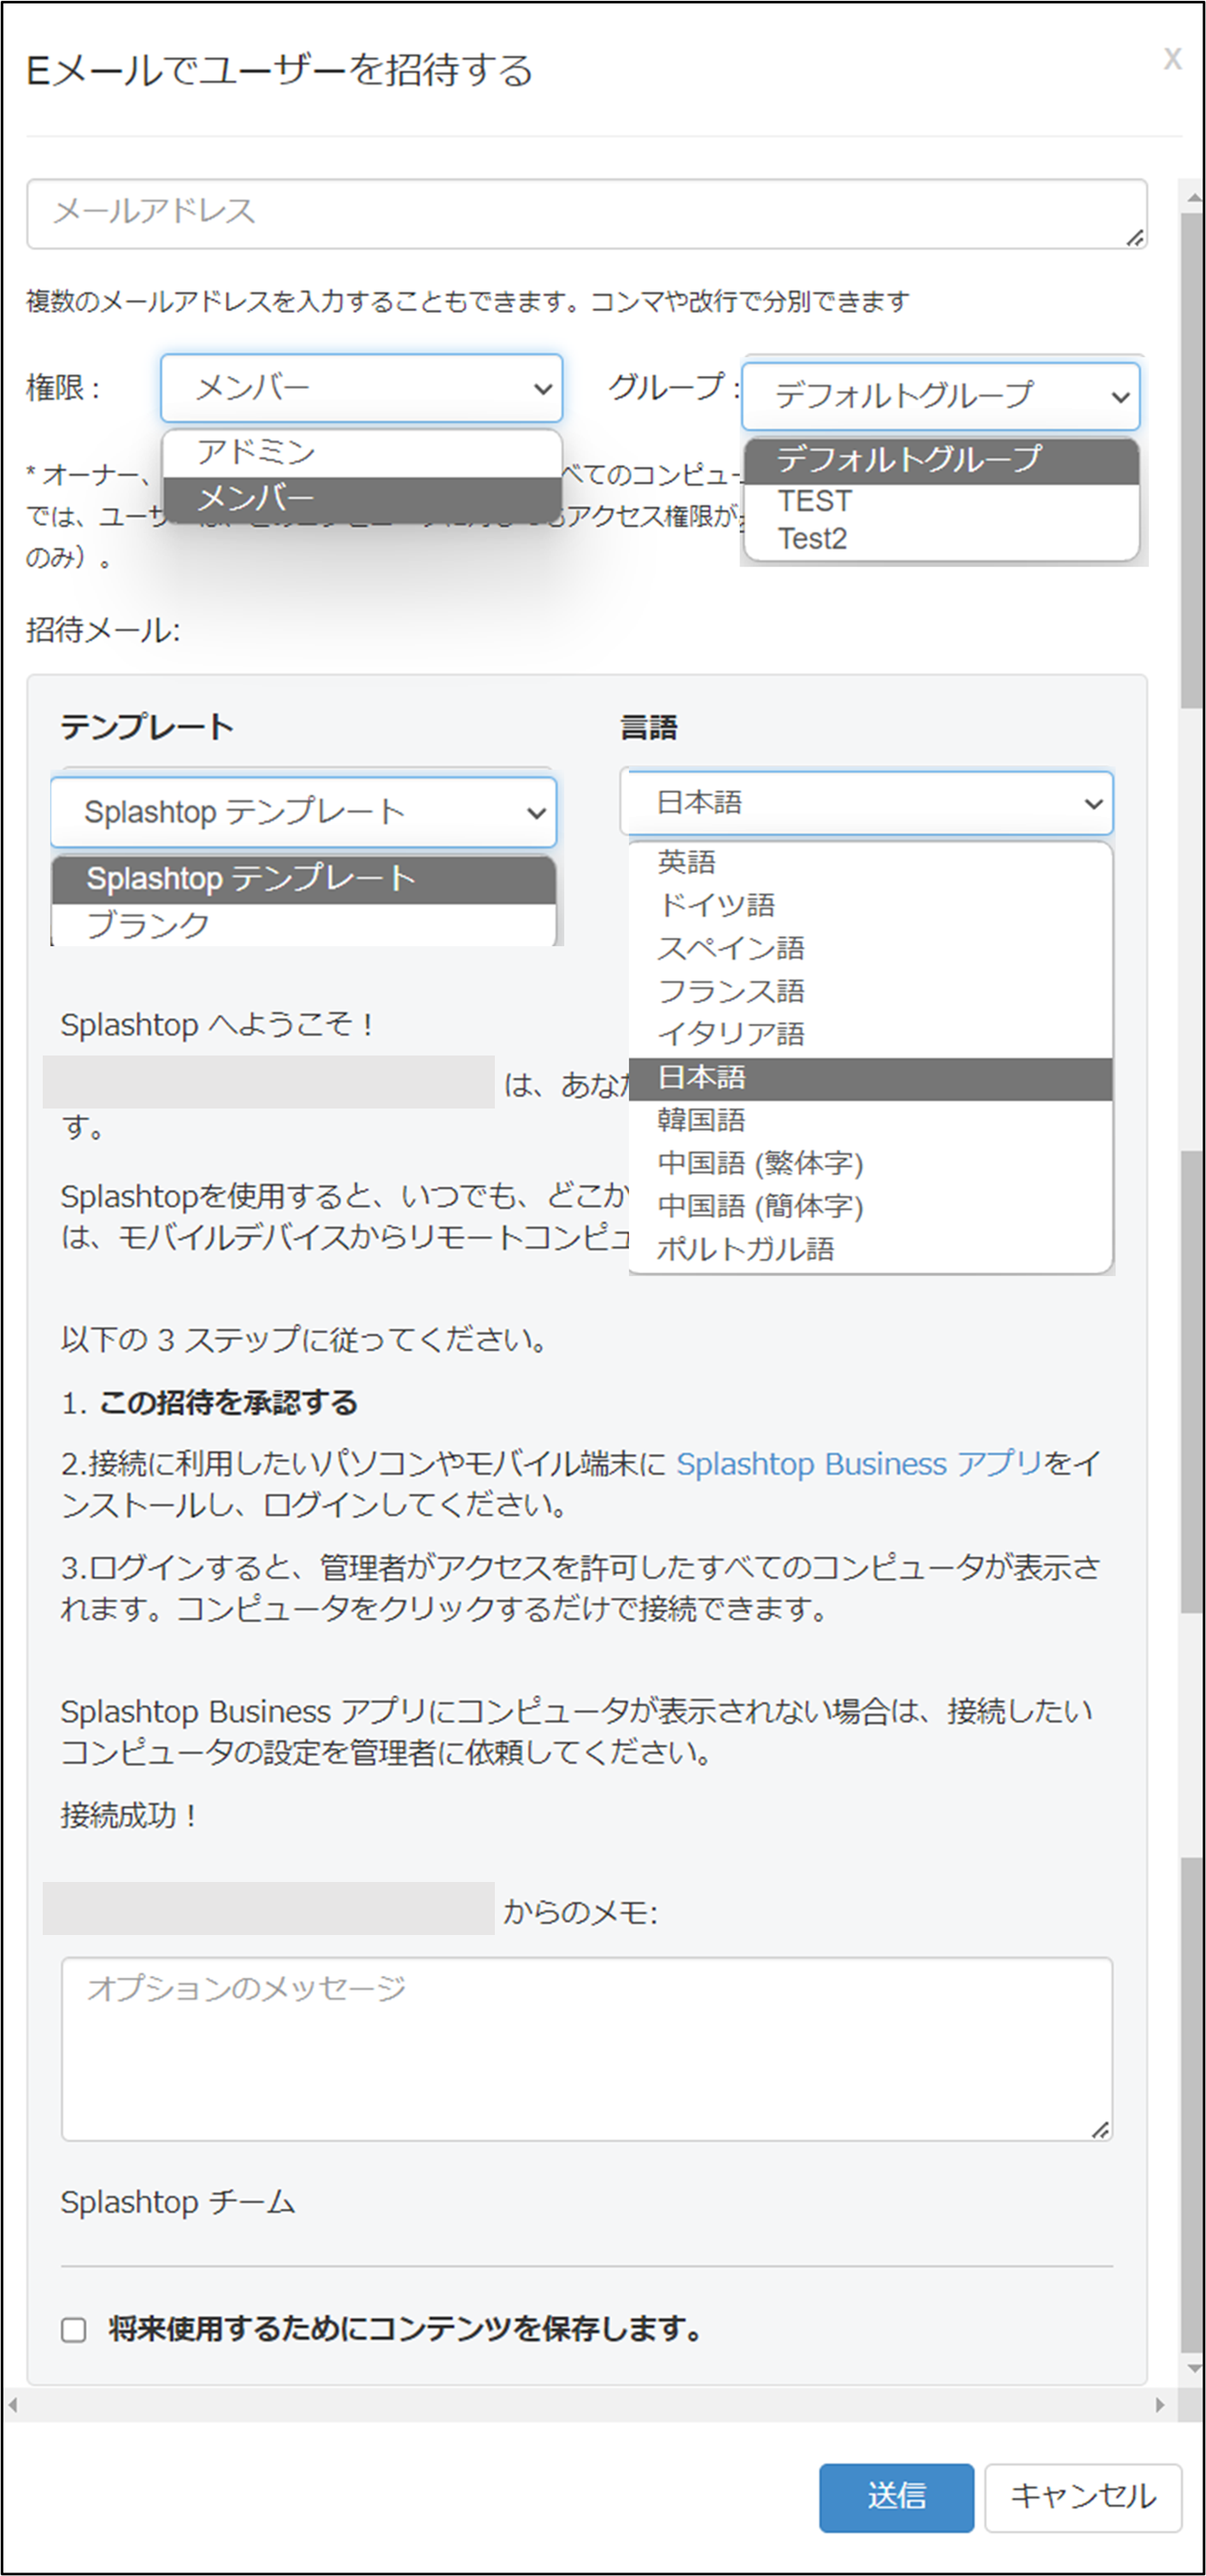Viewport: 1206px width, 2576px height.
Task: Select the ブランク template option
Action: [x=148, y=925]
